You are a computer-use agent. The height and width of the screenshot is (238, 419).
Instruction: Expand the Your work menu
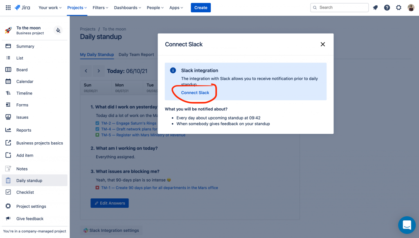click(50, 8)
